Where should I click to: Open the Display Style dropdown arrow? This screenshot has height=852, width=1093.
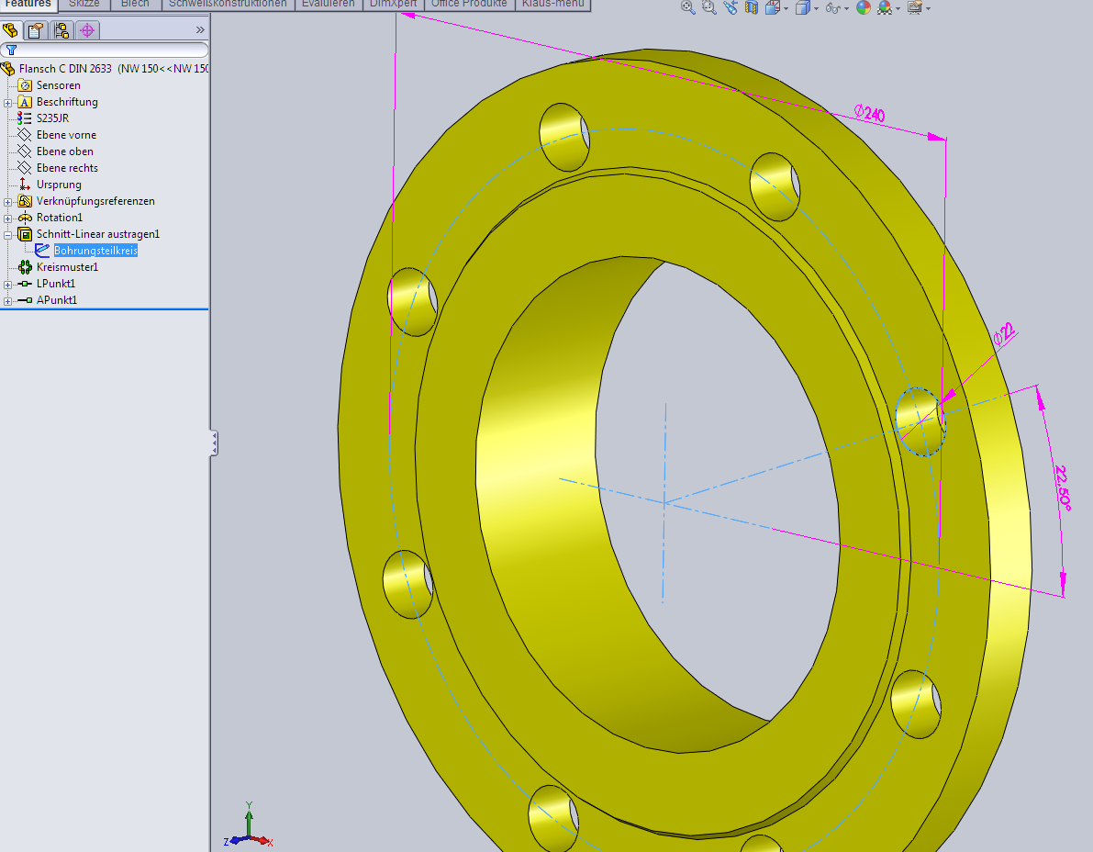pos(815,8)
